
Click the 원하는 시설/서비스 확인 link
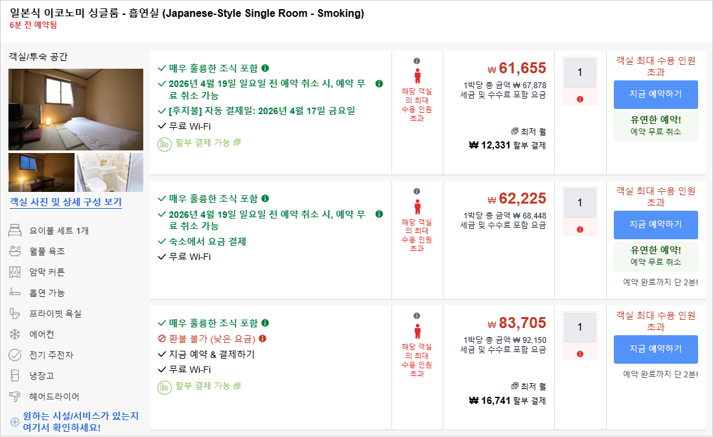click(x=80, y=421)
